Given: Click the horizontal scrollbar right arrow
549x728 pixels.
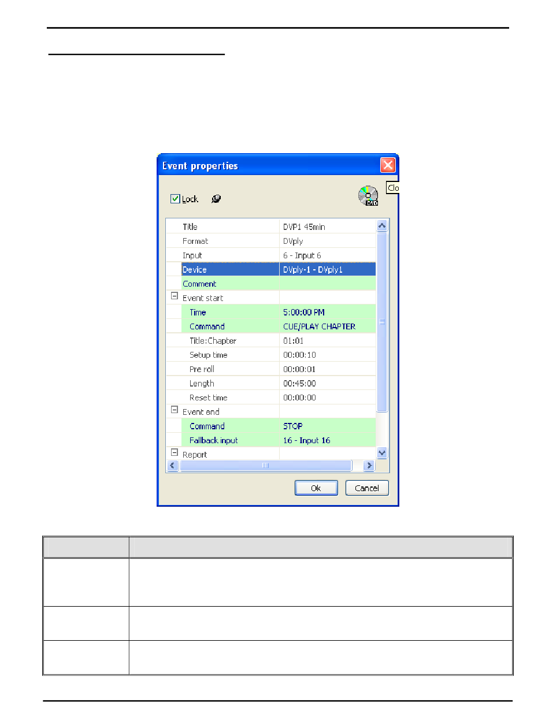Looking at the screenshot, I should pyautogui.click(x=369, y=465).
